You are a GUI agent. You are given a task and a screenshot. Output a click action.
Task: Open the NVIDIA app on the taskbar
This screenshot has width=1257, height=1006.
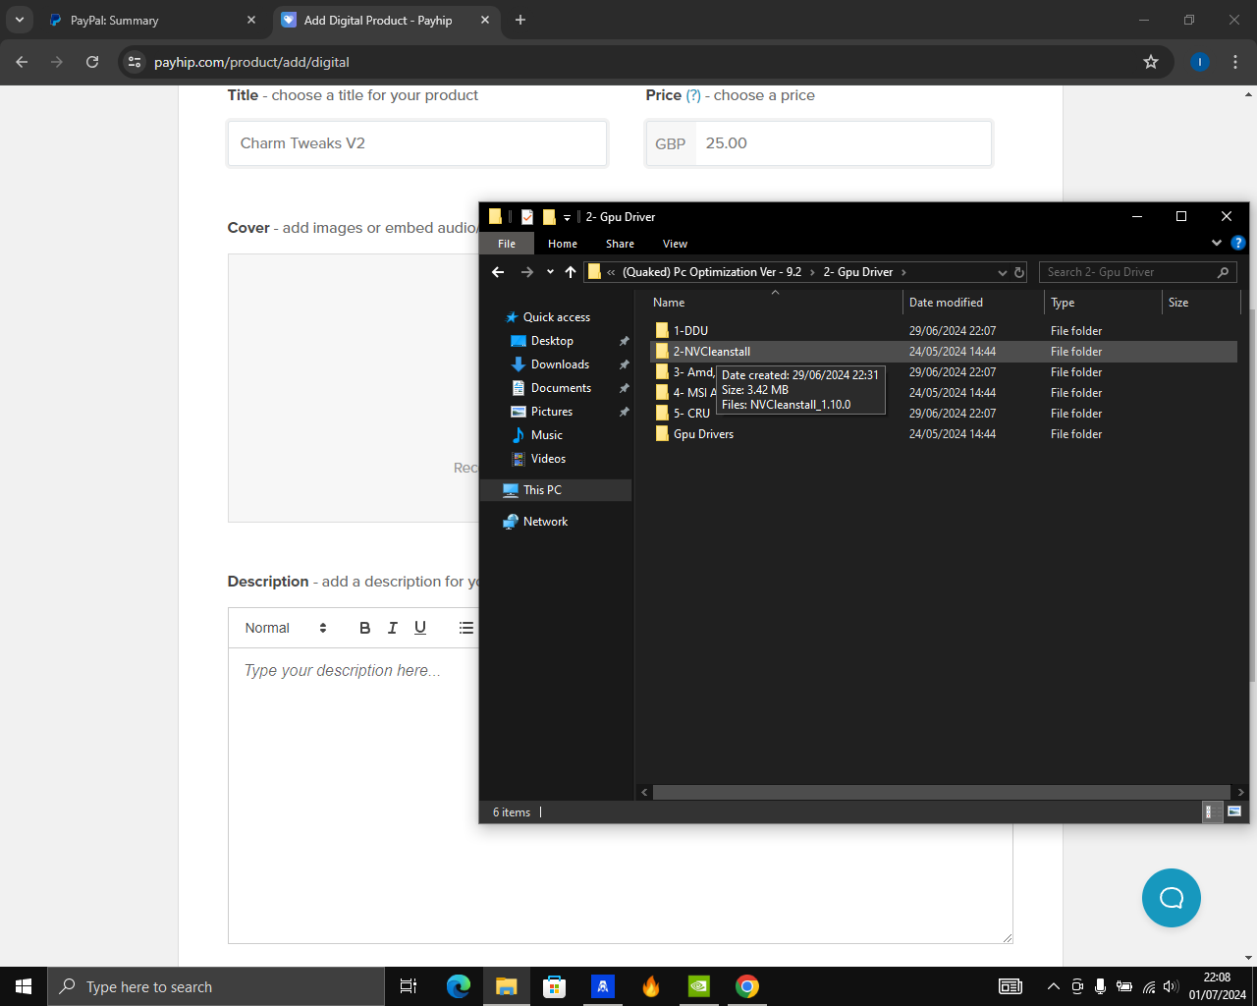(x=699, y=986)
